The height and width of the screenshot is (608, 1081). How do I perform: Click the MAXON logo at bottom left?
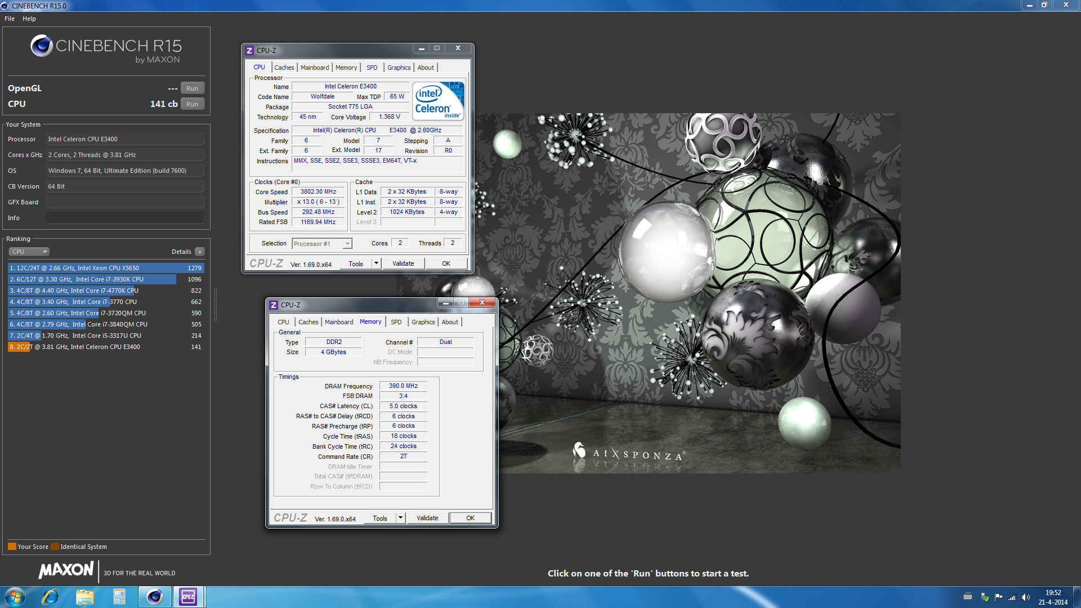66,570
